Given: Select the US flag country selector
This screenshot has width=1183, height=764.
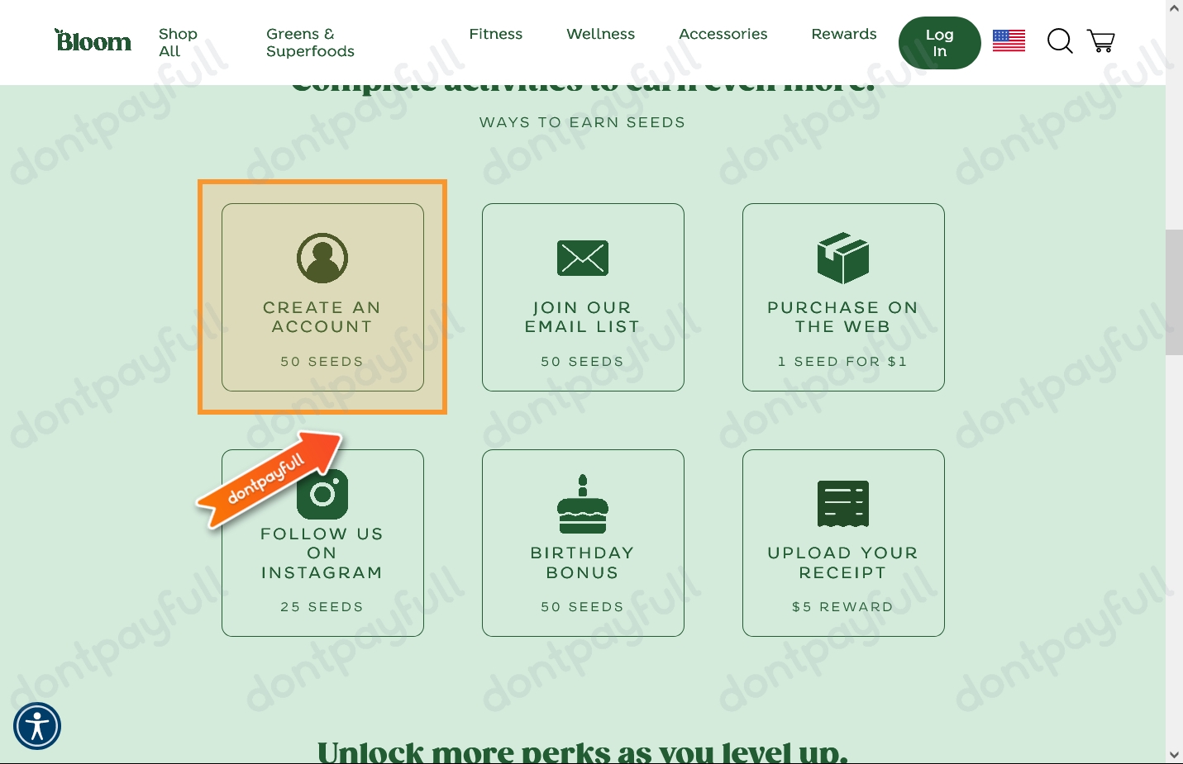Looking at the screenshot, I should 1009,40.
